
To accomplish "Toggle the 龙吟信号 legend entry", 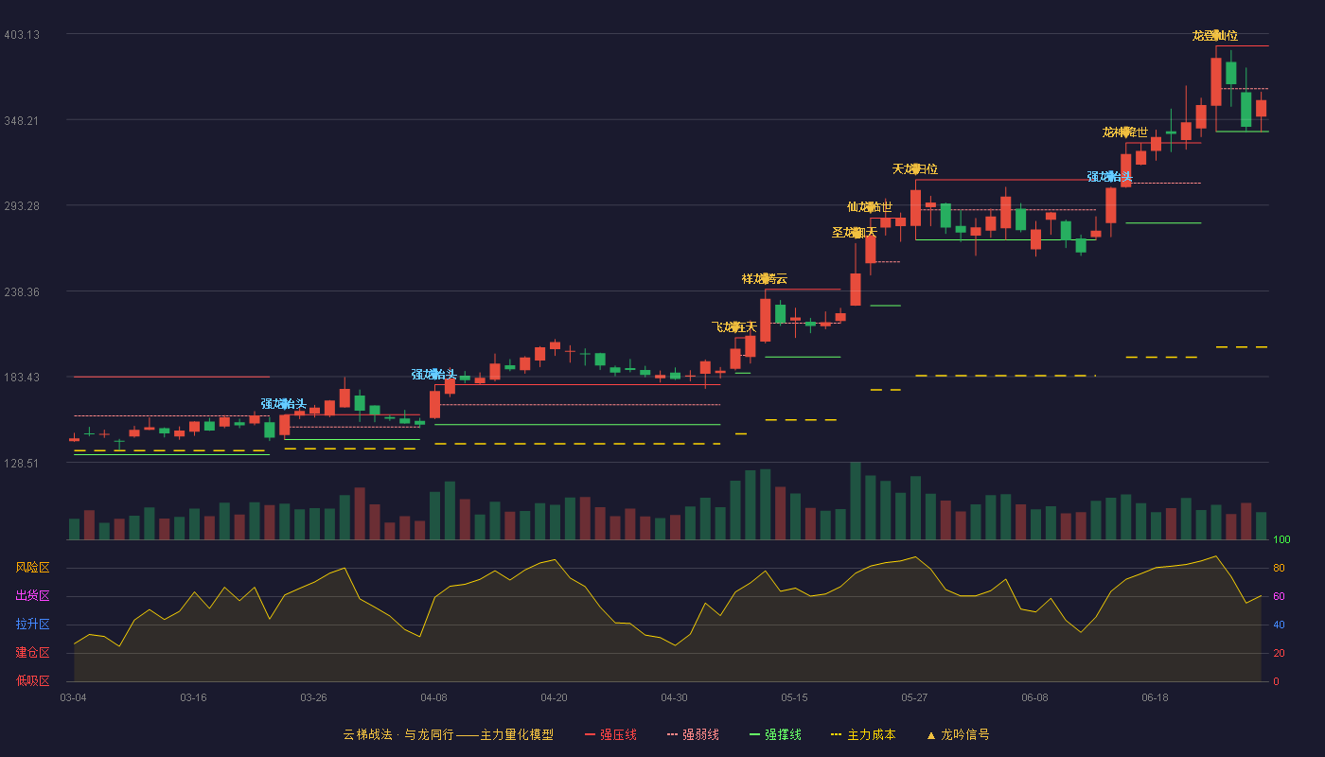I will point(958,734).
